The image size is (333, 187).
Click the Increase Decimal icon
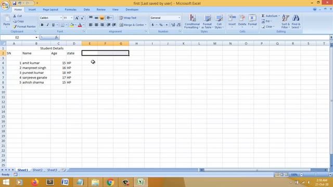[173, 25]
